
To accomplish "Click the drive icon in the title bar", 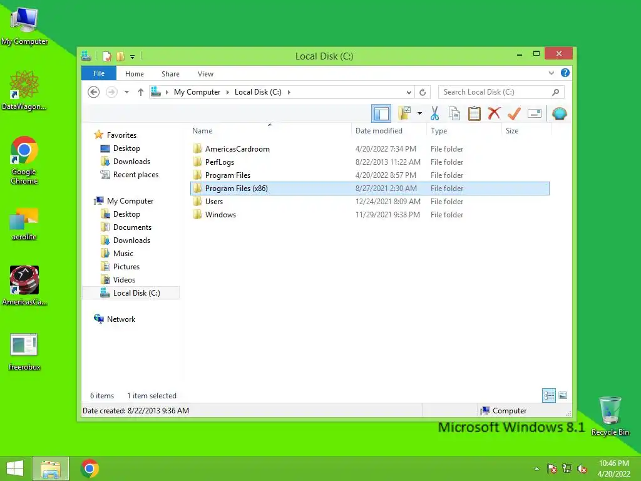I will click(86, 56).
